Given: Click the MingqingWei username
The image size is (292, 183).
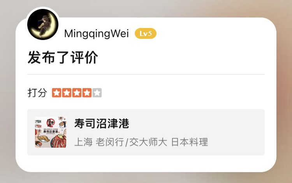Looking at the screenshot, I should click(x=97, y=34).
